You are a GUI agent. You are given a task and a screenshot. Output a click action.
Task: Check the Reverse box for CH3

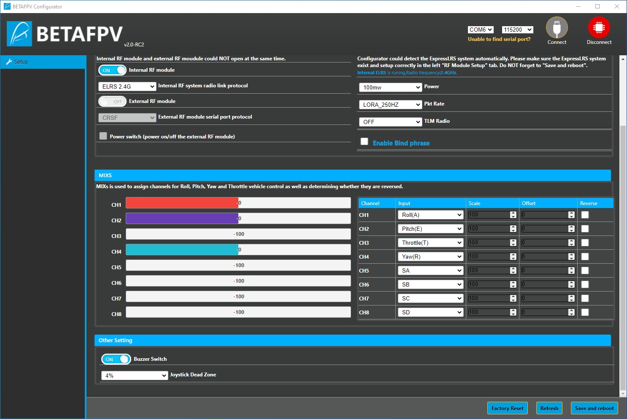pos(585,243)
